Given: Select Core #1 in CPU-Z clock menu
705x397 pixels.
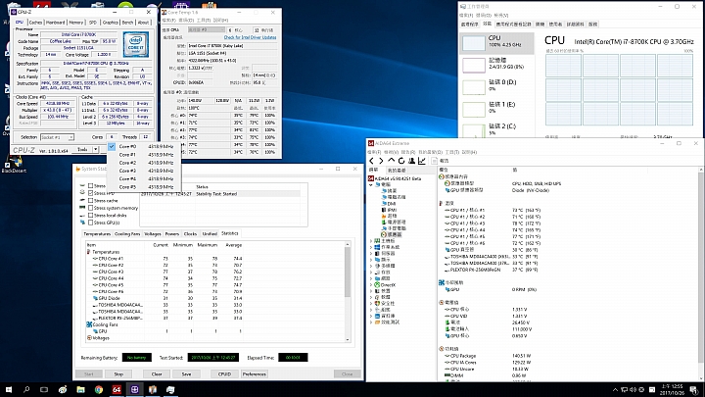Looking at the screenshot, I should [144, 155].
